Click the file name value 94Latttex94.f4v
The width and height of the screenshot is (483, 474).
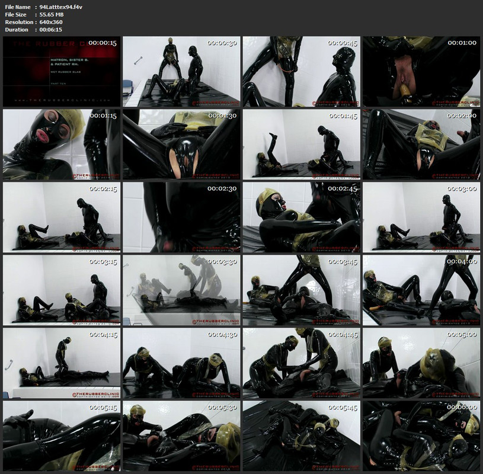tap(60, 7)
